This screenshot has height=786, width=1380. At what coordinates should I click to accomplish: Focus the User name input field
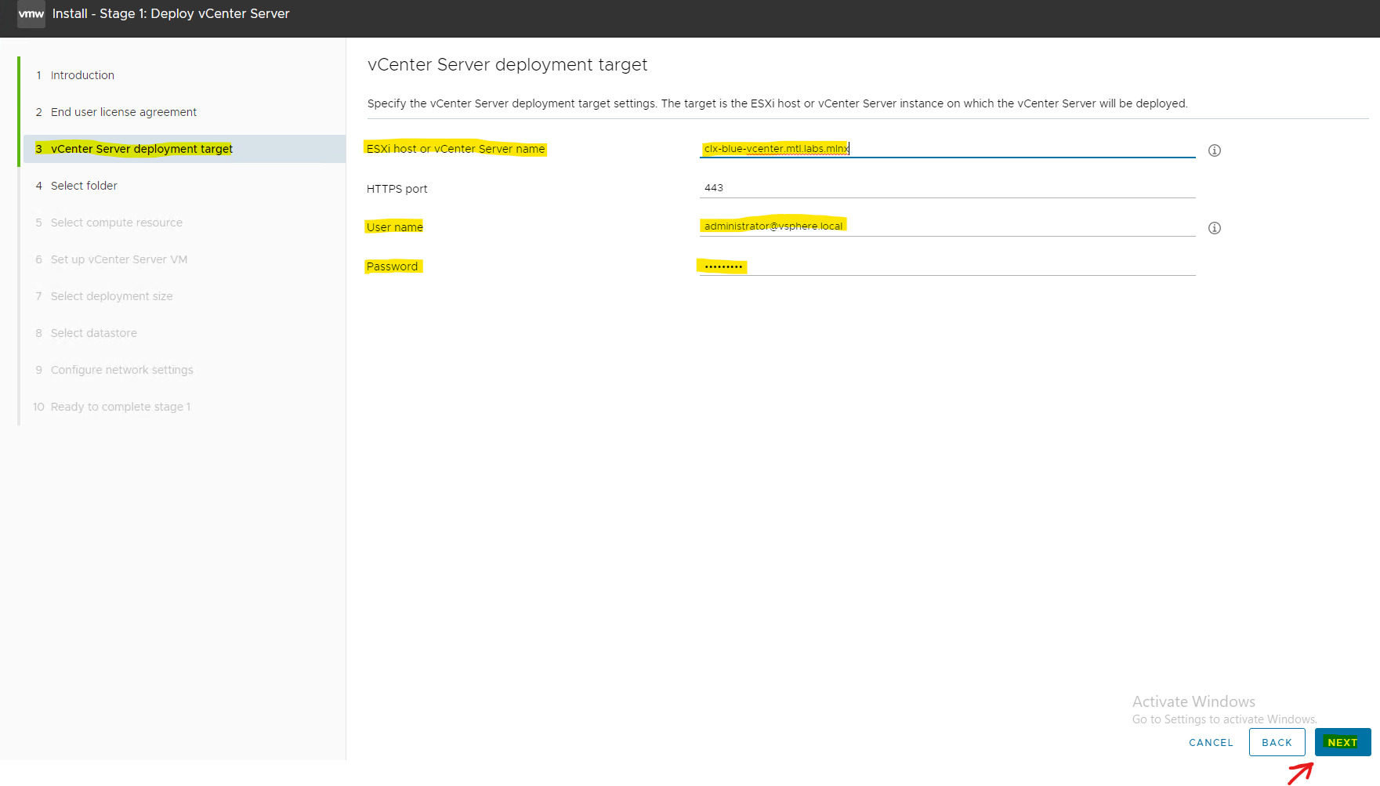[x=947, y=226]
